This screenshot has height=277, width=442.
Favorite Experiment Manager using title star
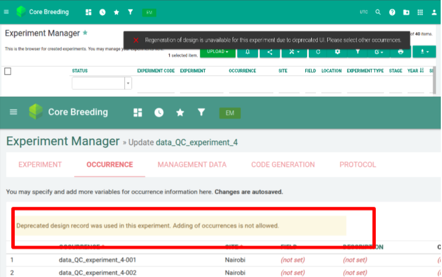(85, 33)
